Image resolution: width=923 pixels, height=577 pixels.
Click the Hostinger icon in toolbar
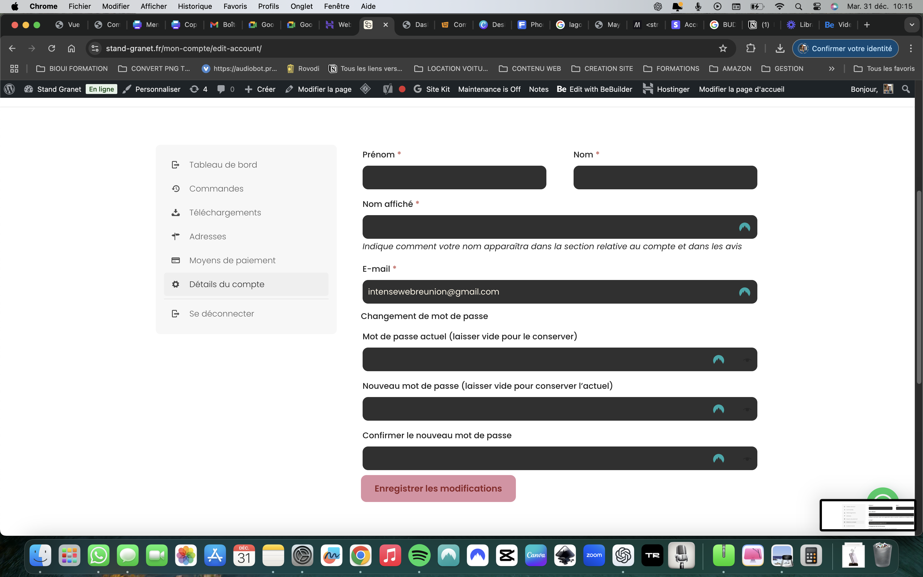coord(648,88)
